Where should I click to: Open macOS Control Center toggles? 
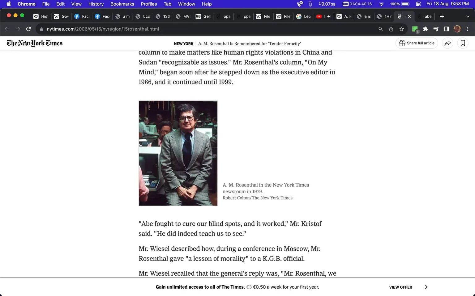(x=418, y=4)
